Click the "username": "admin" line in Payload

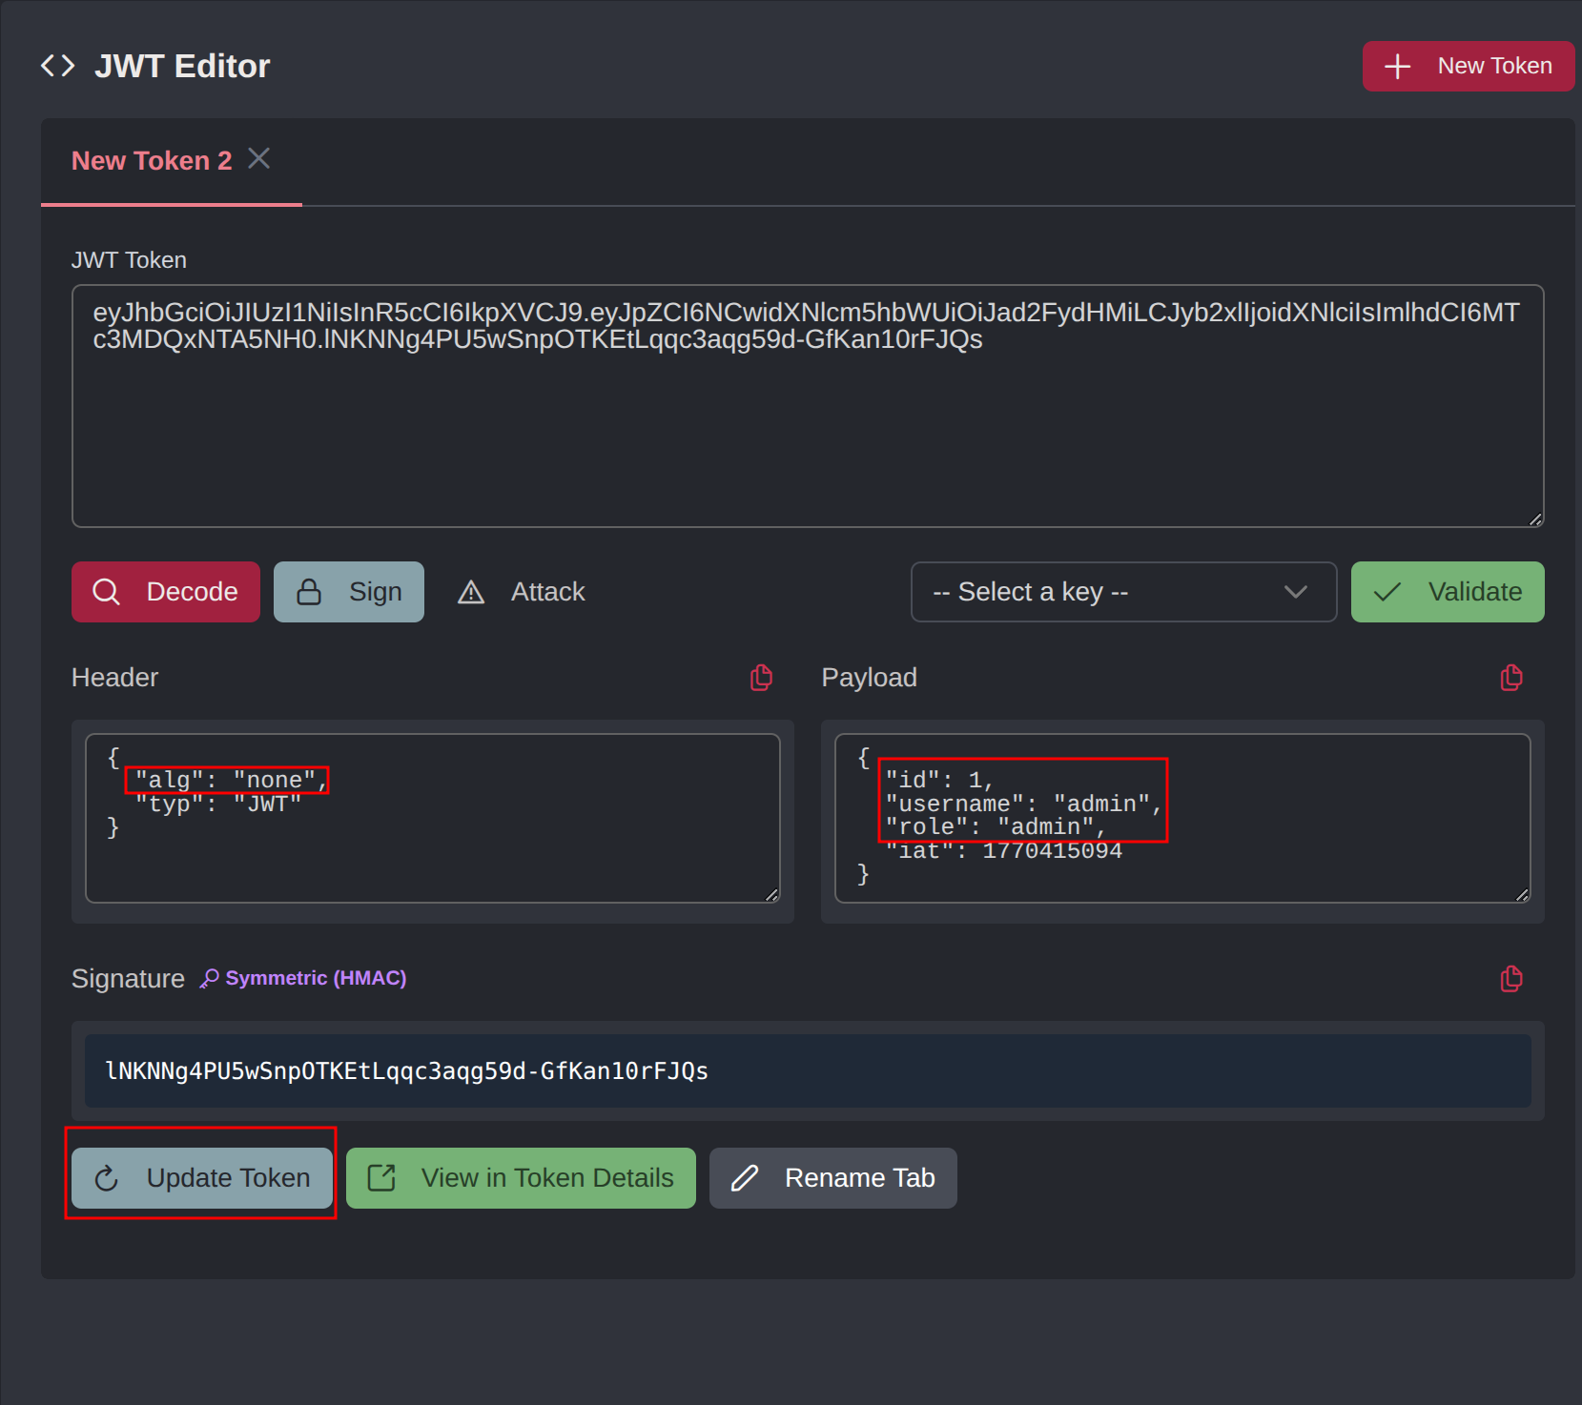tap(1023, 804)
